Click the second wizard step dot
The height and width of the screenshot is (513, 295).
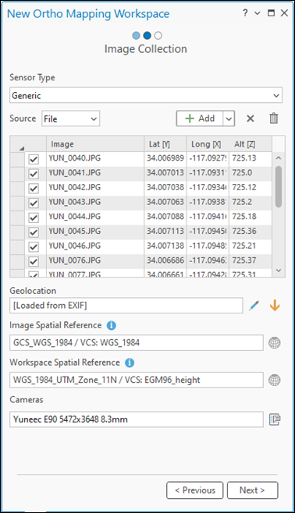point(147,35)
